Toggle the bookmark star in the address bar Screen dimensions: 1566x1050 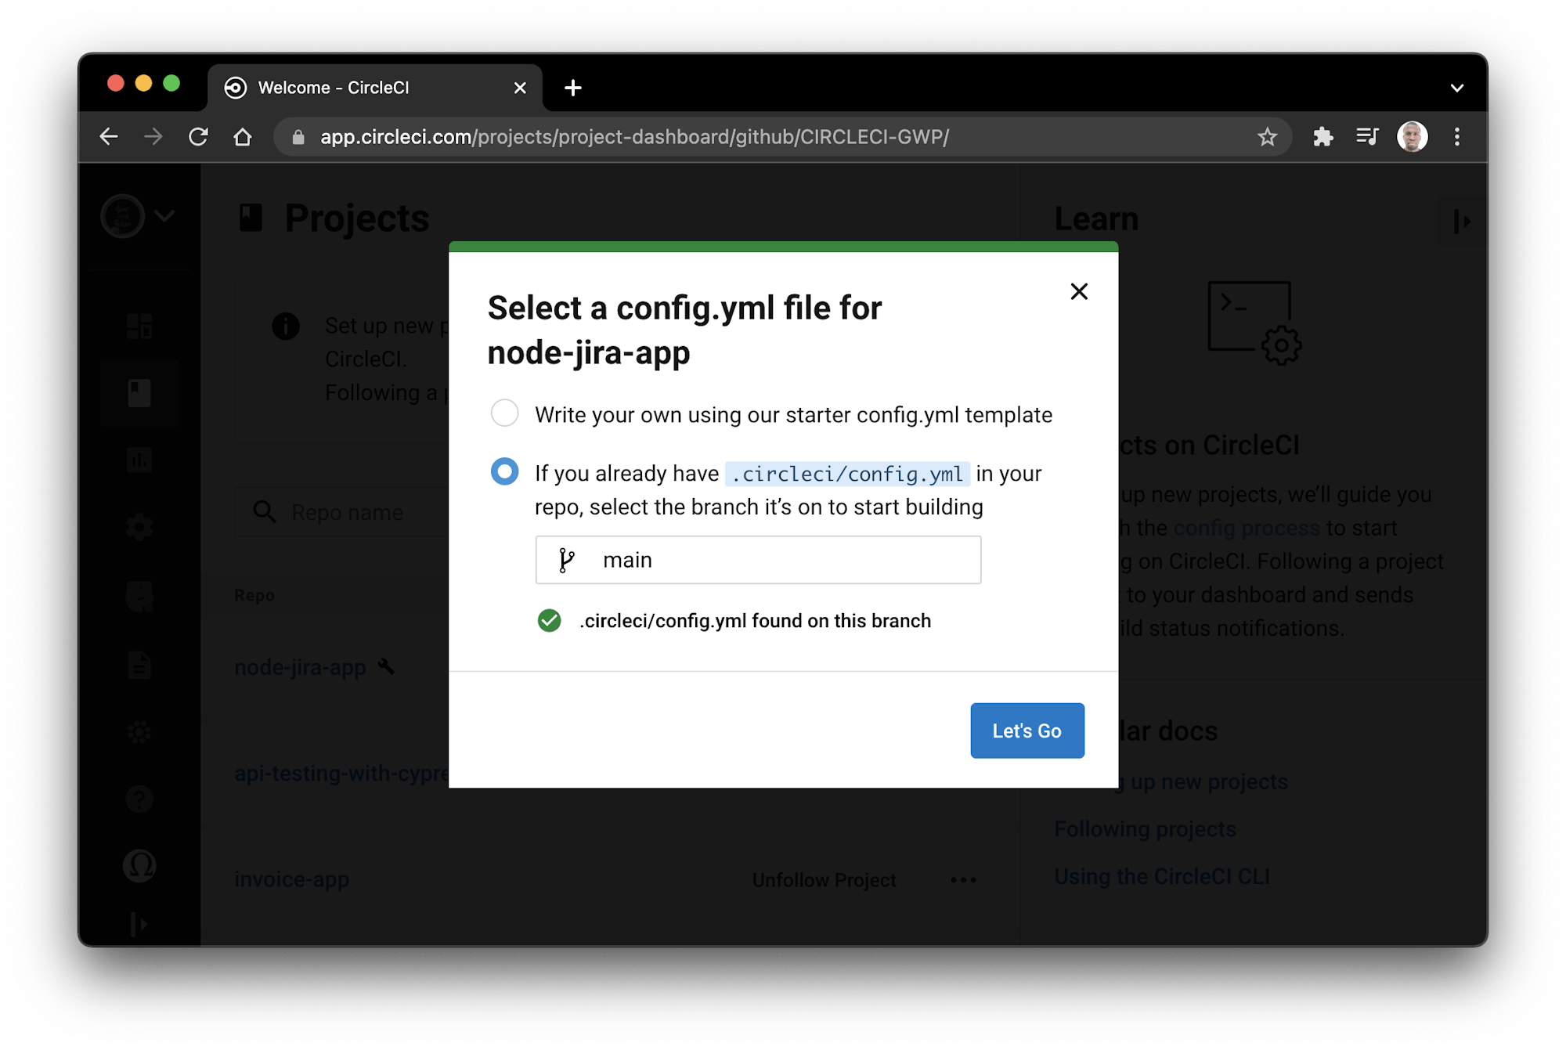tap(1265, 136)
